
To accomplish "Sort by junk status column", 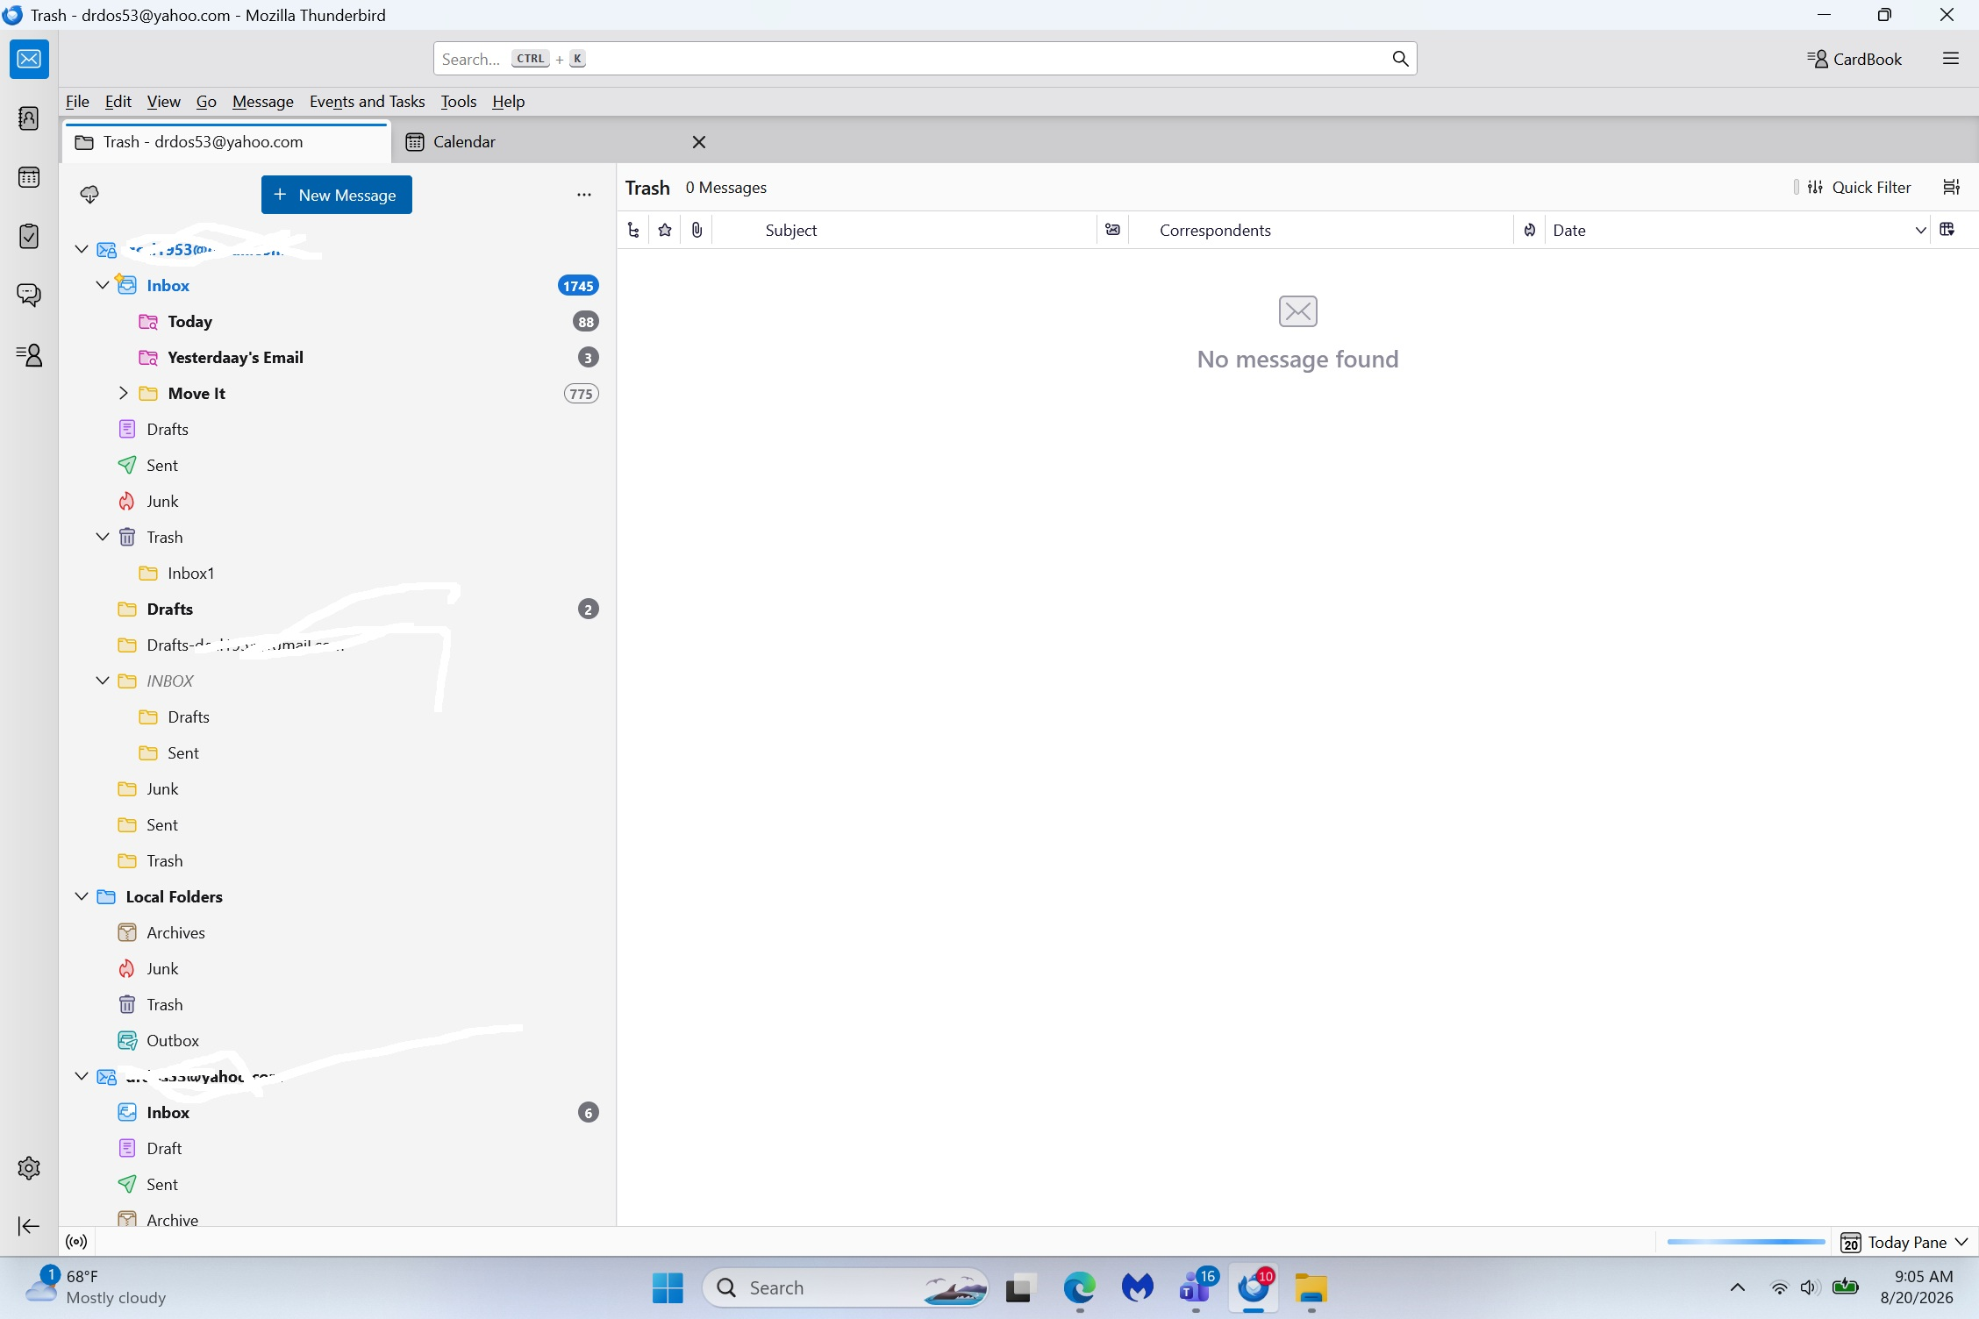I will 1530,230.
